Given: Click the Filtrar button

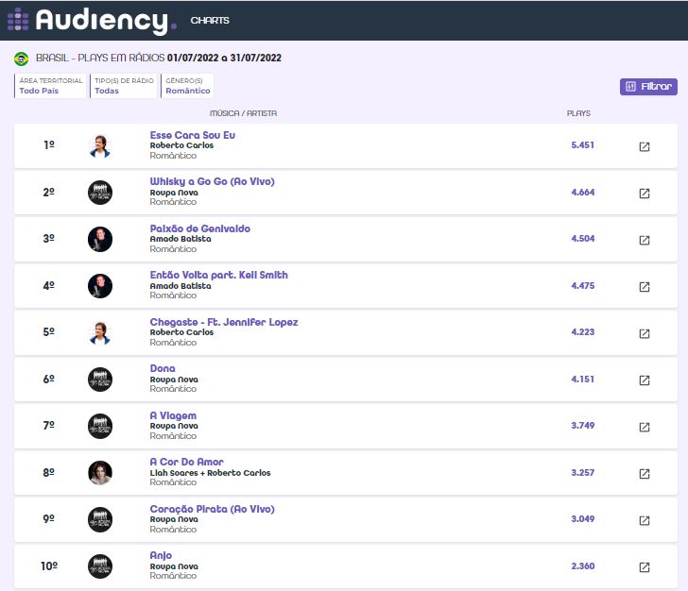Looking at the screenshot, I should click(x=648, y=86).
